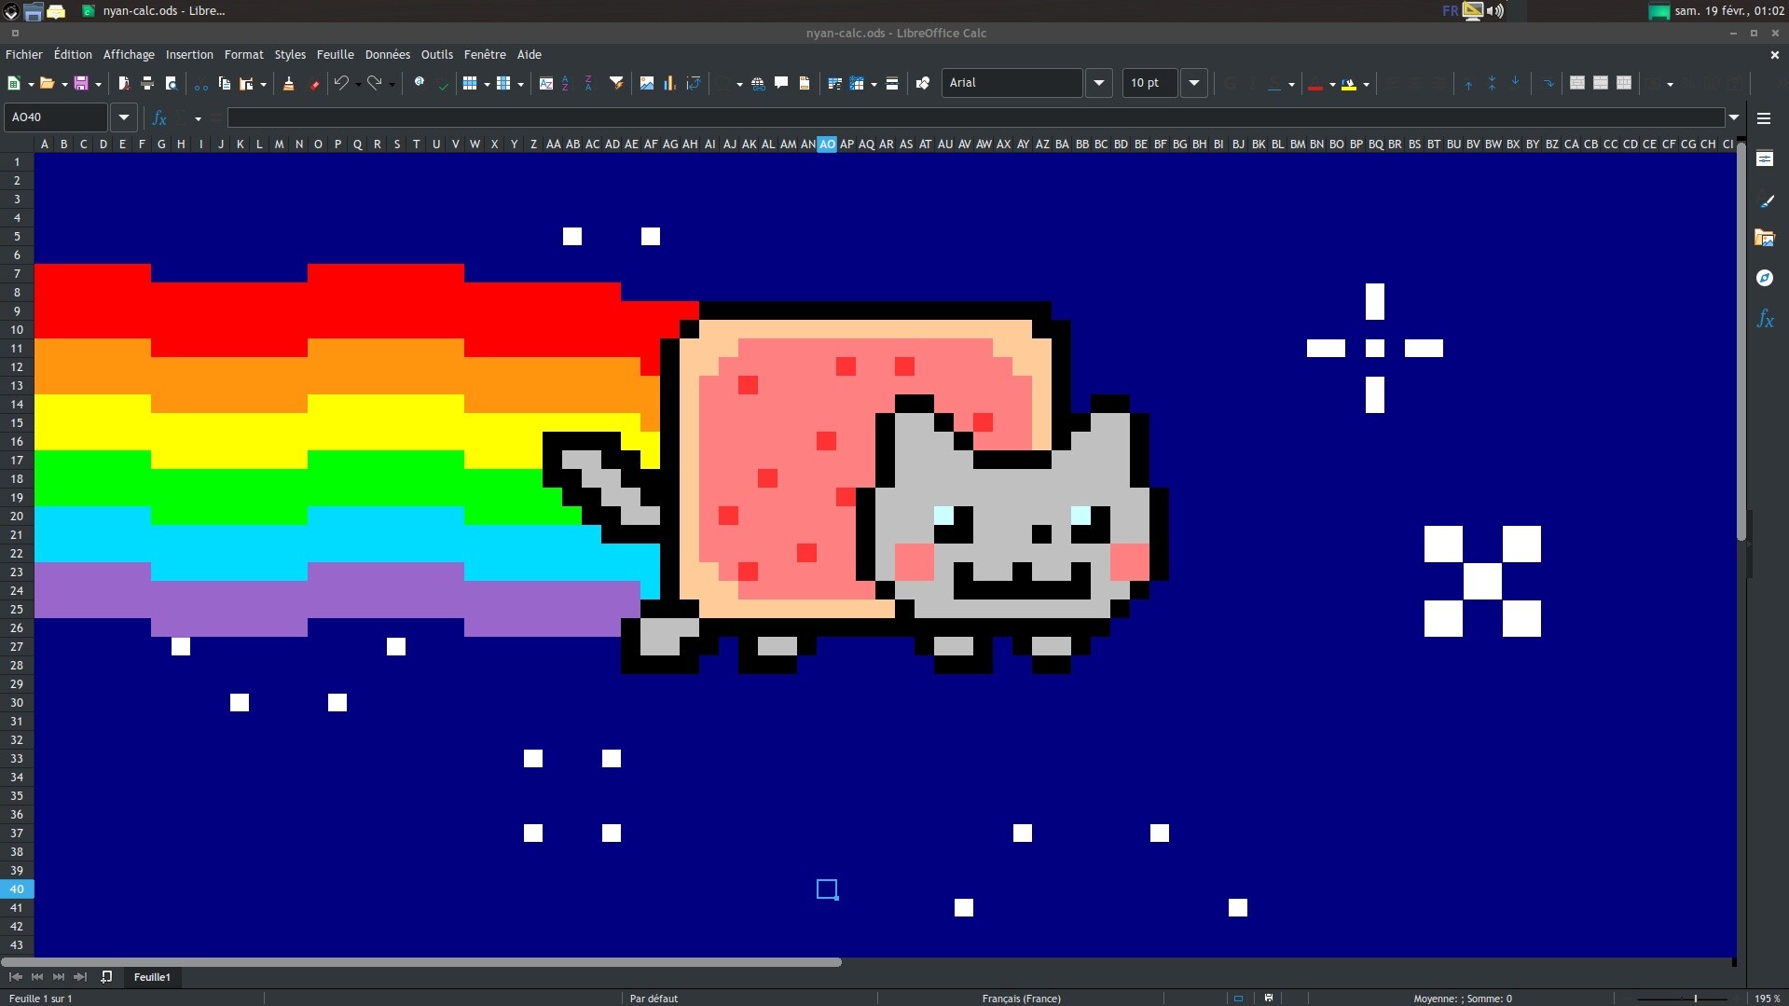Insert Chart icon in toolbar
Viewport: 1789px width, 1006px height.
coord(669,84)
